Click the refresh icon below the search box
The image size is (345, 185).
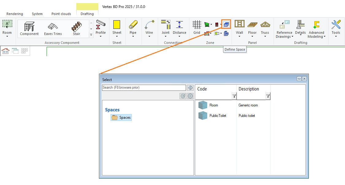(x=183, y=96)
